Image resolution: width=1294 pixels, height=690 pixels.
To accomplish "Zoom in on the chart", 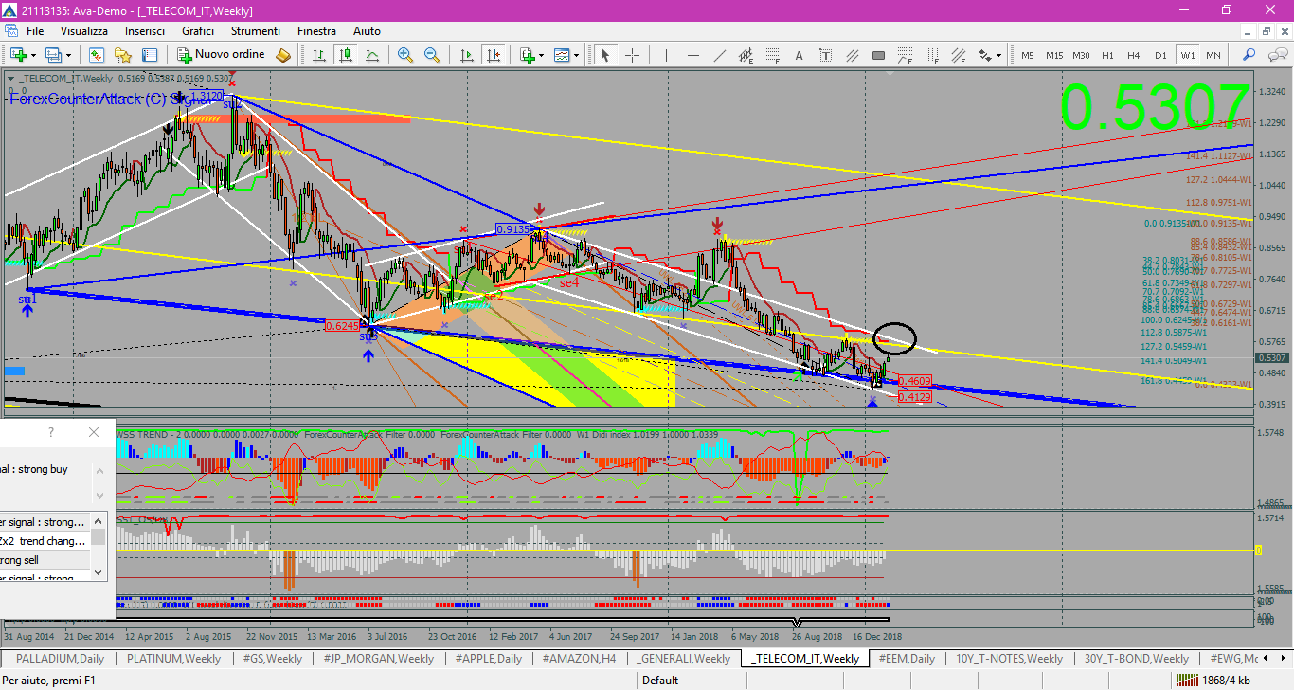I will pos(405,55).
